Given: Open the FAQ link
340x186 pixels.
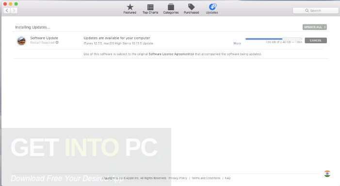Looking at the screenshot, I should pyautogui.click(x=227, y=178).
